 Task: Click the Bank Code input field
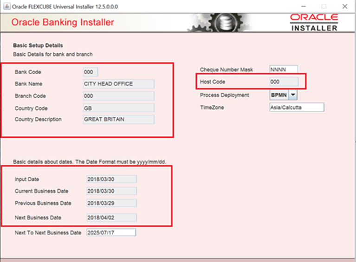coord(91,72)
